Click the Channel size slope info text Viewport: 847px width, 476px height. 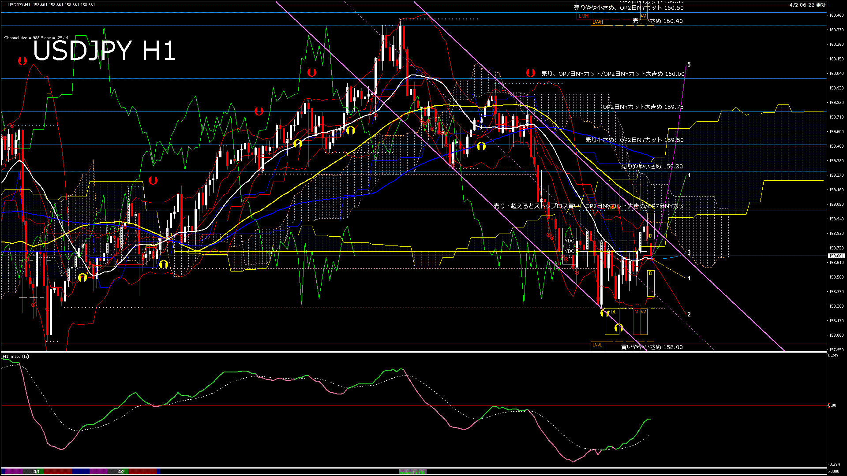36,38
